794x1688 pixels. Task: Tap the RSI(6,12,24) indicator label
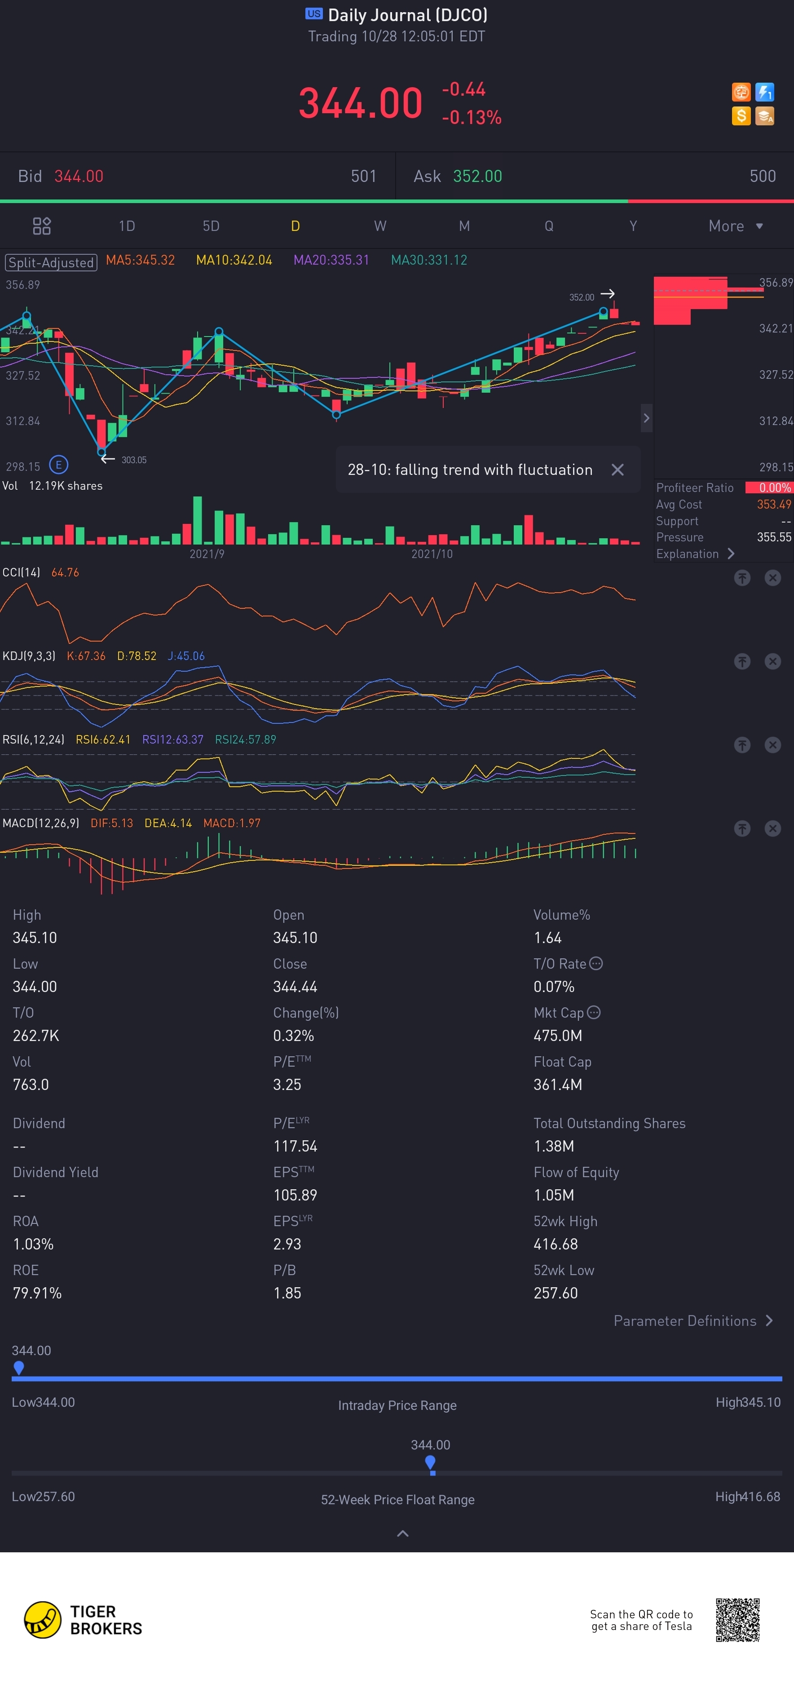33,739
